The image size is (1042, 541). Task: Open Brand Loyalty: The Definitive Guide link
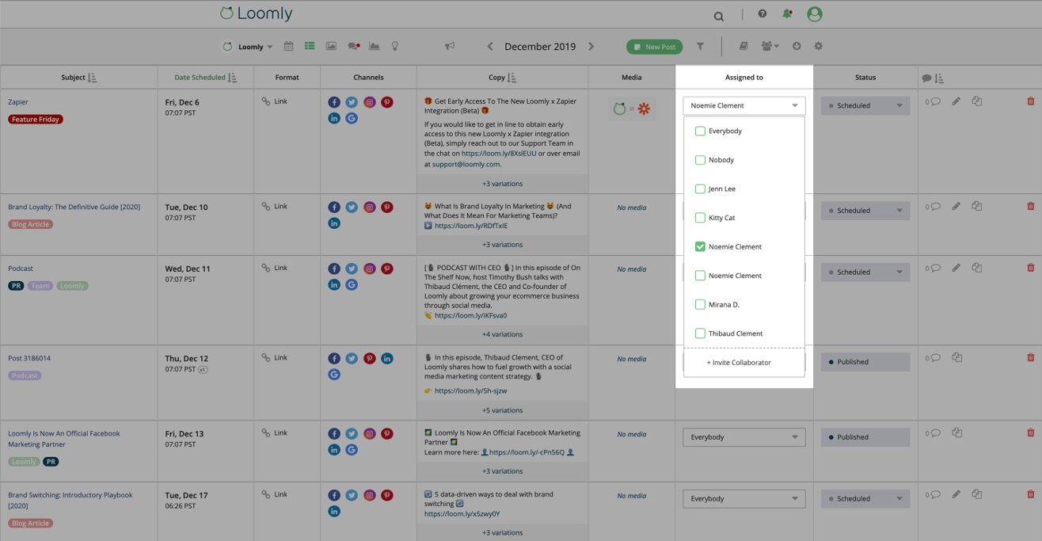[74, 208]
